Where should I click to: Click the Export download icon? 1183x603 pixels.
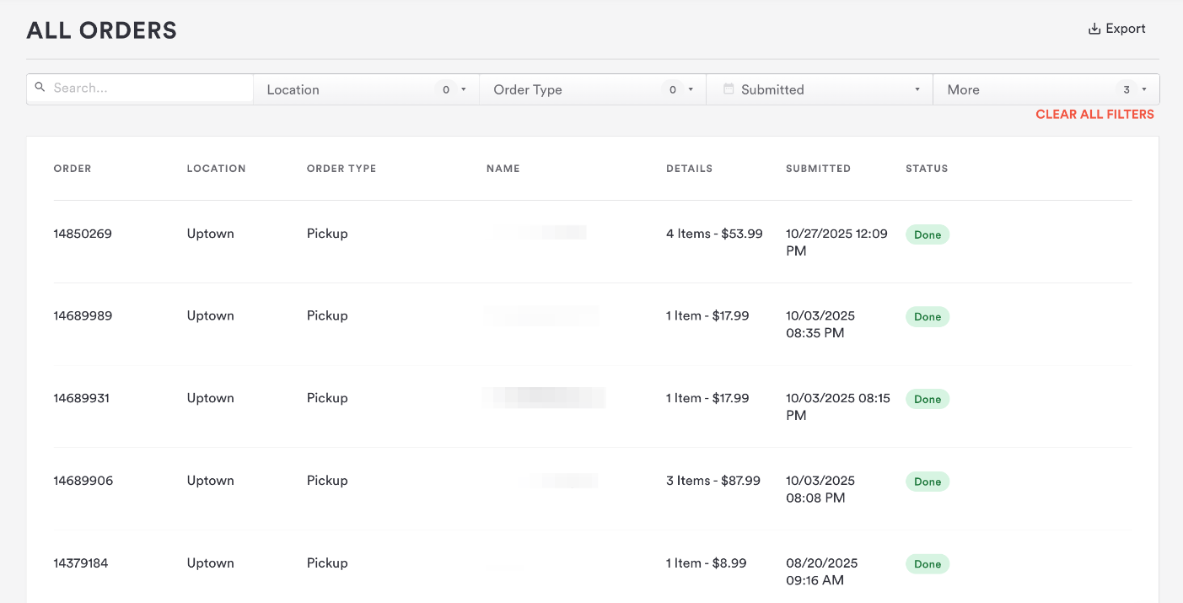click(x=1094, y=30)
